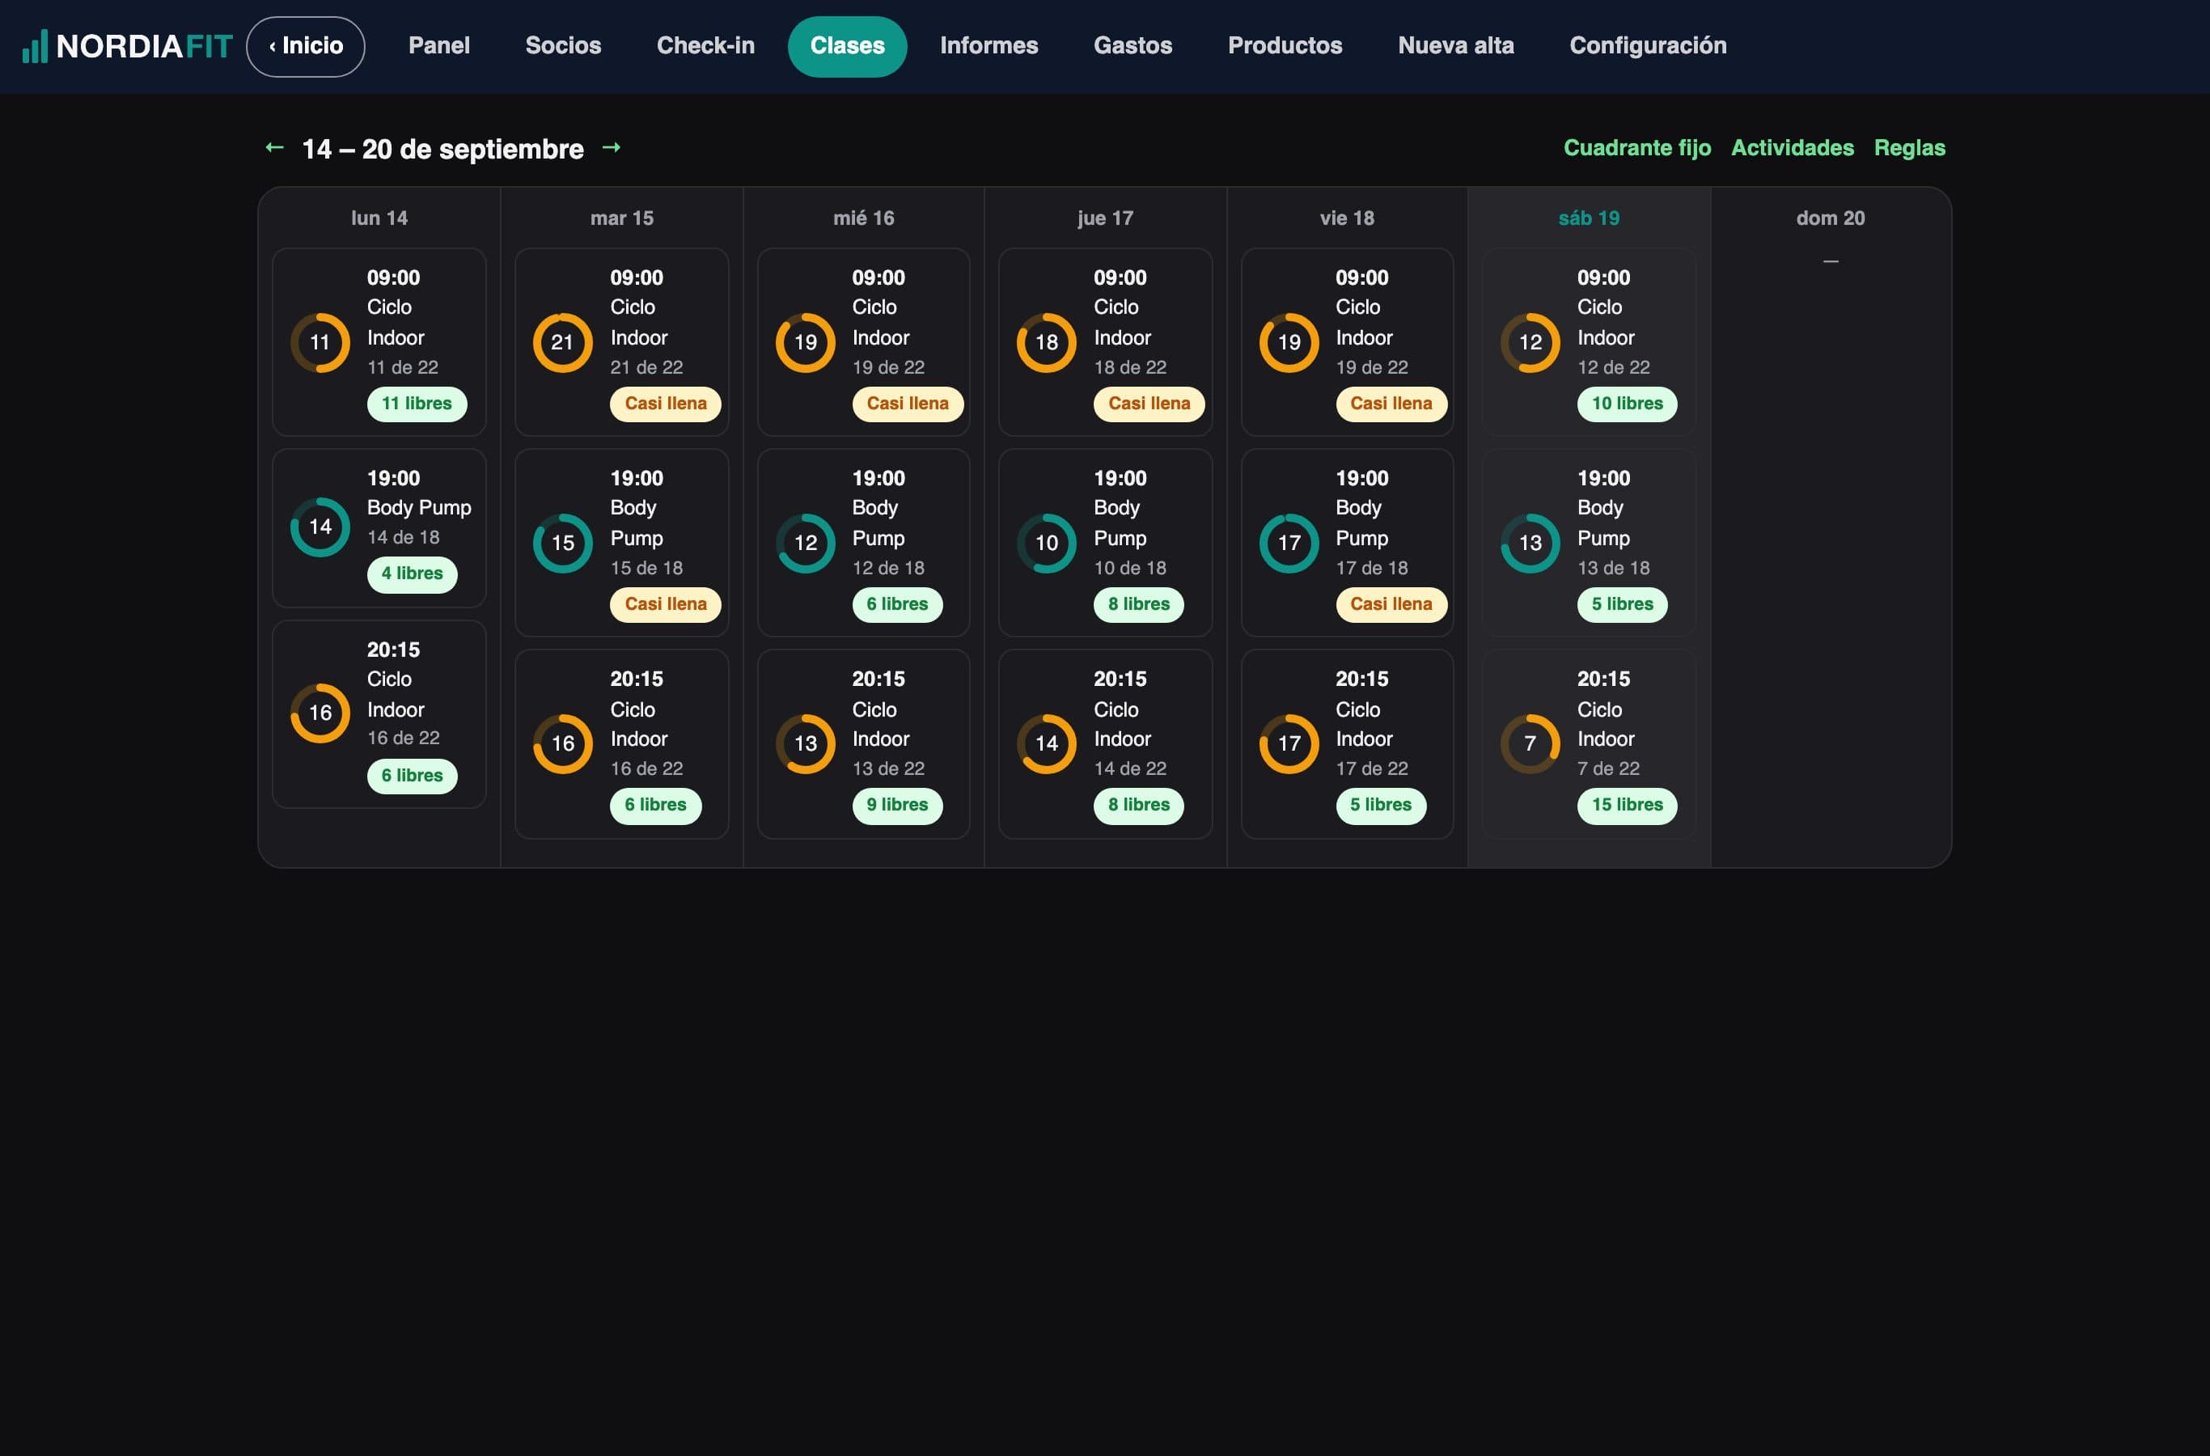Image resolution: width=2210 pixels, height=1456 pixels.
Task: Click the 11 libres badge on Monday
Action: click(x=417, y=404)
